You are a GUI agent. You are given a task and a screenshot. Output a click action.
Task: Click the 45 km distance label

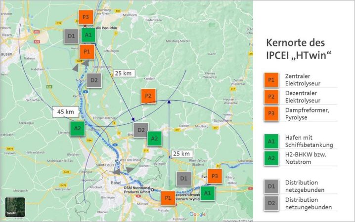point(66,111)
